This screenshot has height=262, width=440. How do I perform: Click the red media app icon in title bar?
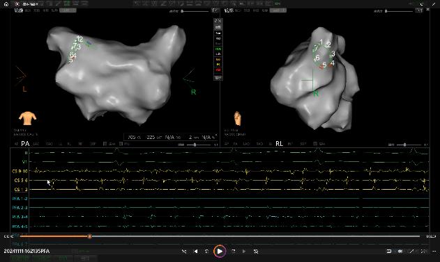click(17, 4)
